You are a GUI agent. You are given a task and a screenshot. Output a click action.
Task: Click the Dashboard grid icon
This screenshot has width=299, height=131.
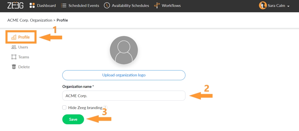[32, 6]
